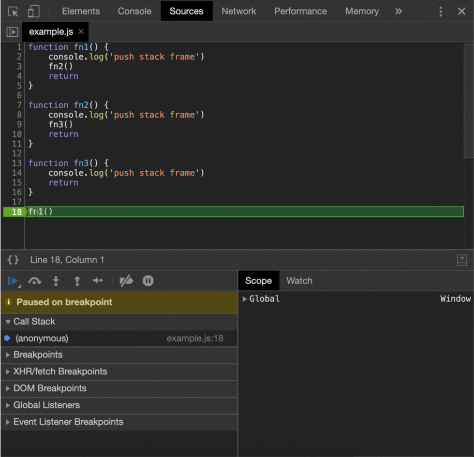Open the customize DevTools three-dot menu
The height and width of the screenshot is (457, 474).
(x=440, y=11)
